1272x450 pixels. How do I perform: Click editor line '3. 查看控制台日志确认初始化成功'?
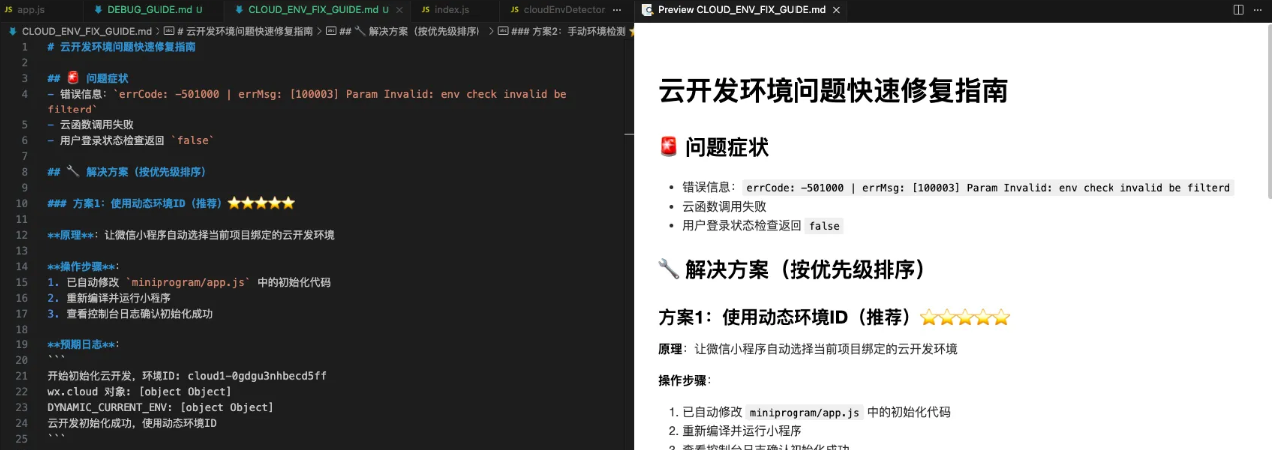[130, 313]
